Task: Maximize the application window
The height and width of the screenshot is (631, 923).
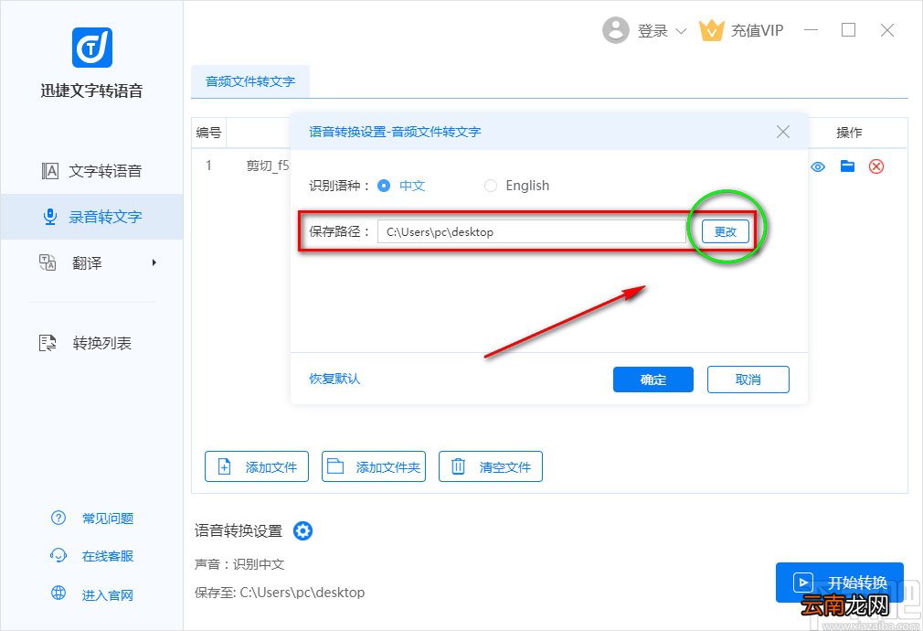Action: (848, 30)
